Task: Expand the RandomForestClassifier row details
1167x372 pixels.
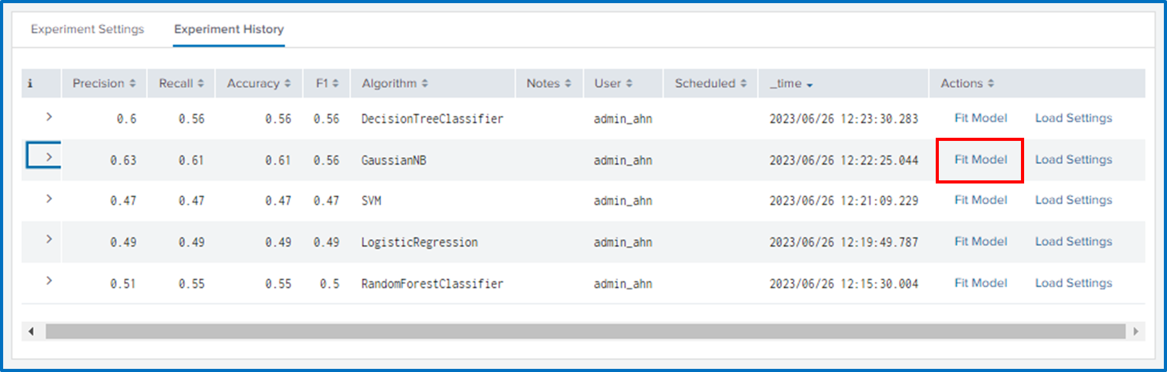Action: point(49,281)
